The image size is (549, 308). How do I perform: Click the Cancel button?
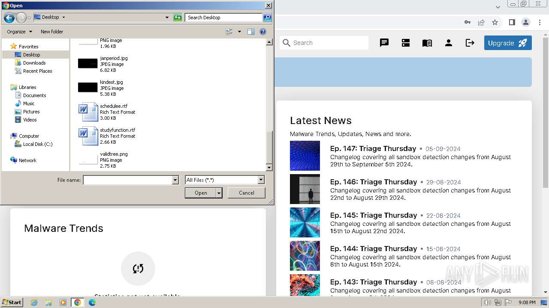246,193
